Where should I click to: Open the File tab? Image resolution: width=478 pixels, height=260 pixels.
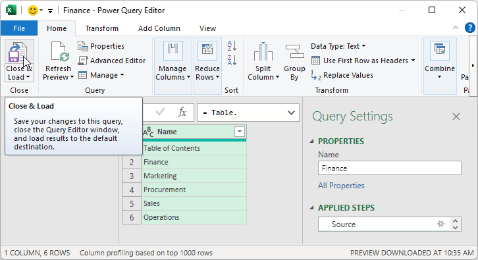tap(19, 28)
